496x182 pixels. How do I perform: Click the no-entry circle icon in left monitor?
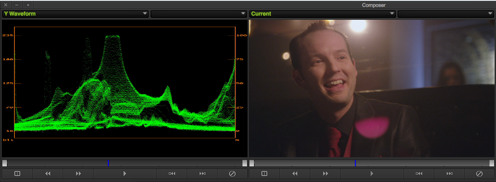point(232,173)
